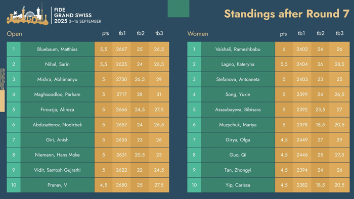The image size is (354, 199).
Task: Select the Lagno, Kateryna row
Action: pos(269,64)
